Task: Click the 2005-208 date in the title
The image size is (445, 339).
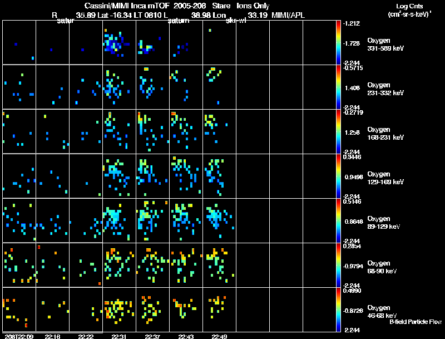Action: [189, 6]
